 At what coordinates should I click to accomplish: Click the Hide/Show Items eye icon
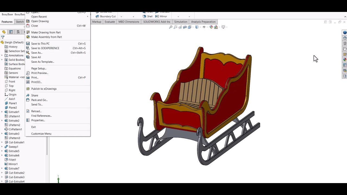pos(204,27)
